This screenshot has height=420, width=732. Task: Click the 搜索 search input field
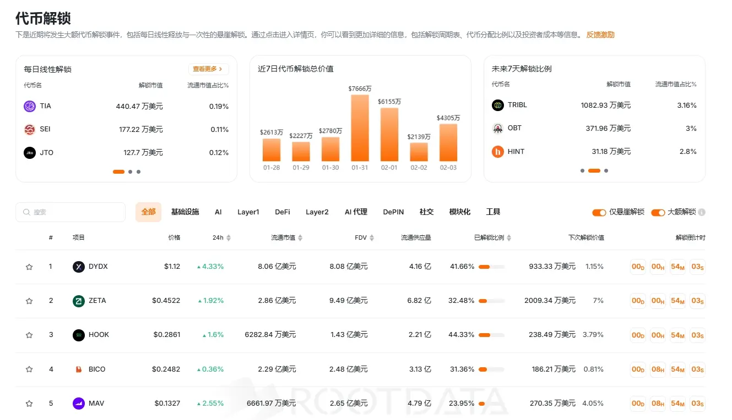click(71, 212)
